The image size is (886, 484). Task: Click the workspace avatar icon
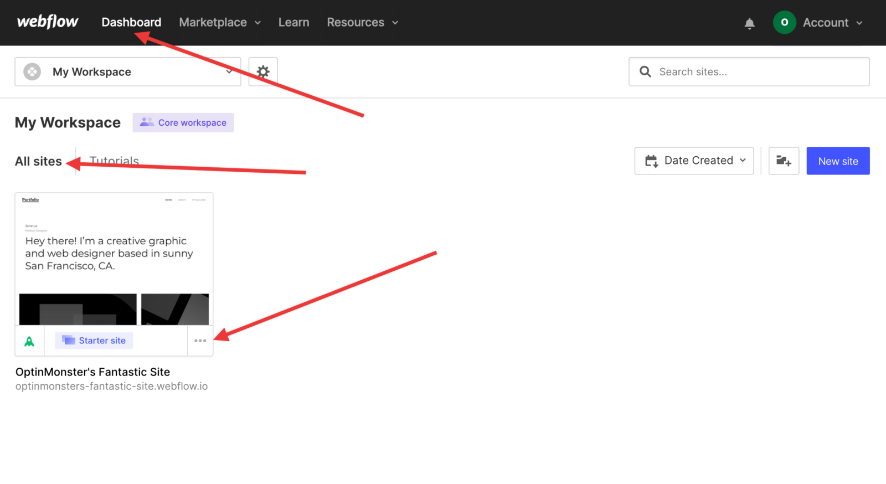tap(32, 71)
